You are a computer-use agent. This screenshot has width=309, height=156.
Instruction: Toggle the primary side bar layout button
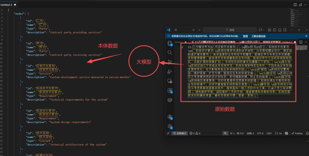coord(274,30)
